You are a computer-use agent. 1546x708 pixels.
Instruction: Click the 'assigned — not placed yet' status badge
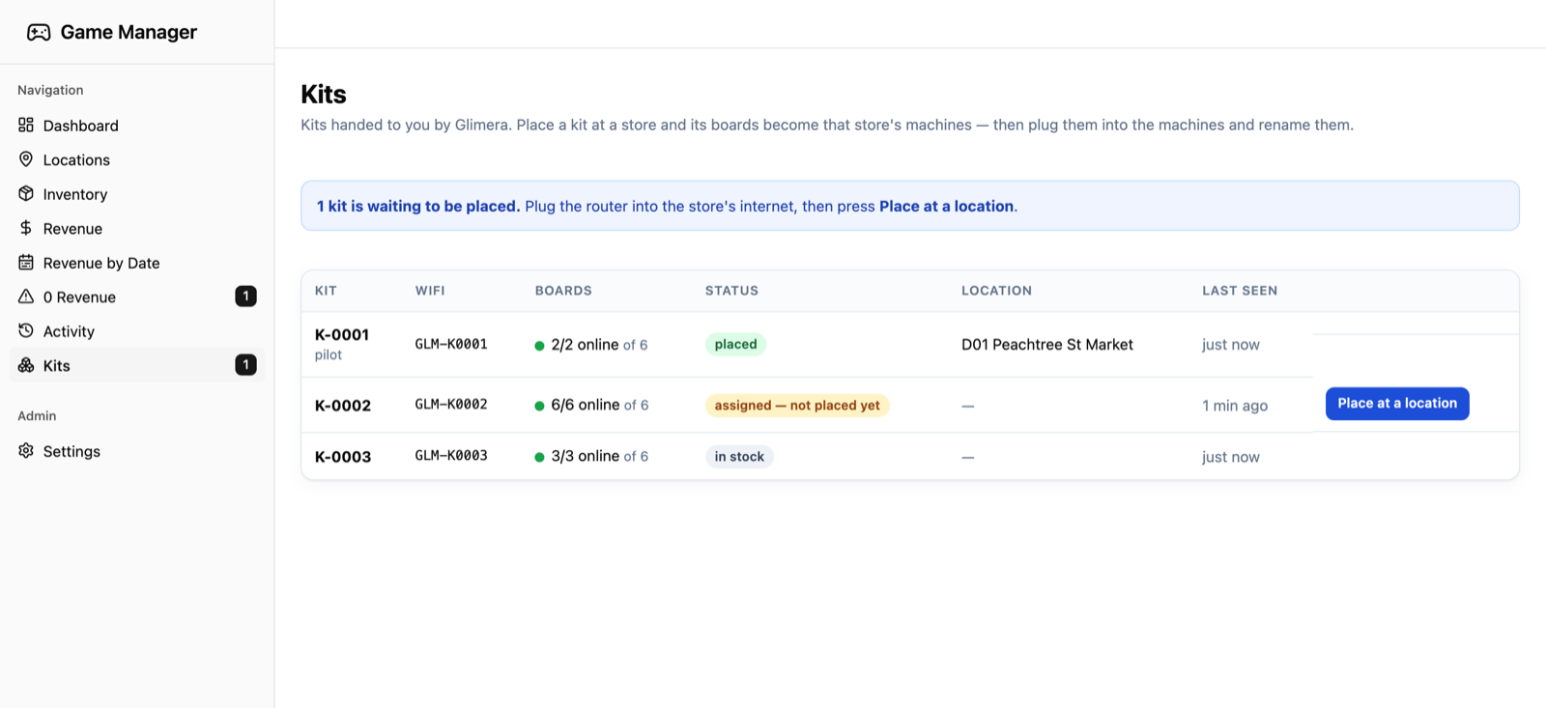pos(797,406)
